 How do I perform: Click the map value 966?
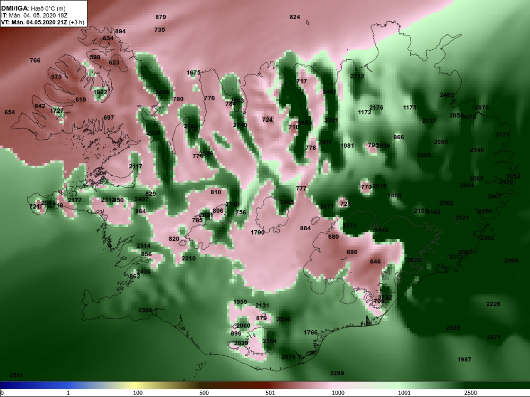coord(399,138)
